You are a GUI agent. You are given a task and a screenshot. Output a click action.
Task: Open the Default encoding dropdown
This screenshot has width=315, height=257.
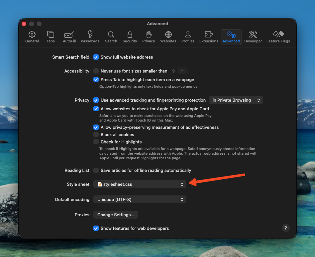click(x=140, y=199)
